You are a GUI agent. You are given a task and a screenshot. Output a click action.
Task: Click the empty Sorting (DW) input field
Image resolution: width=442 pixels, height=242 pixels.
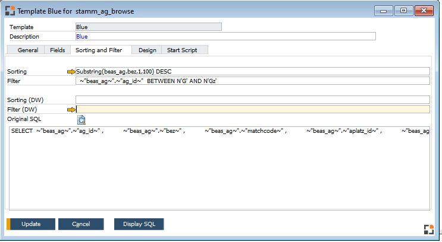point(252,100)
